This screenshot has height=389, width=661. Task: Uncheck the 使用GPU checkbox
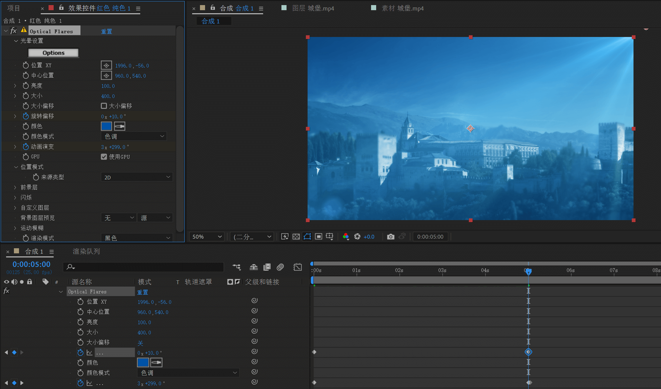[x=104, y=157]
